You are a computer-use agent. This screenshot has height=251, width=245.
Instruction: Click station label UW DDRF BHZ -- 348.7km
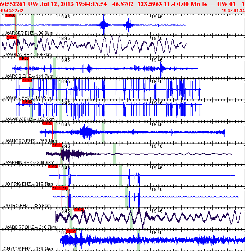(x=30, y=227)
